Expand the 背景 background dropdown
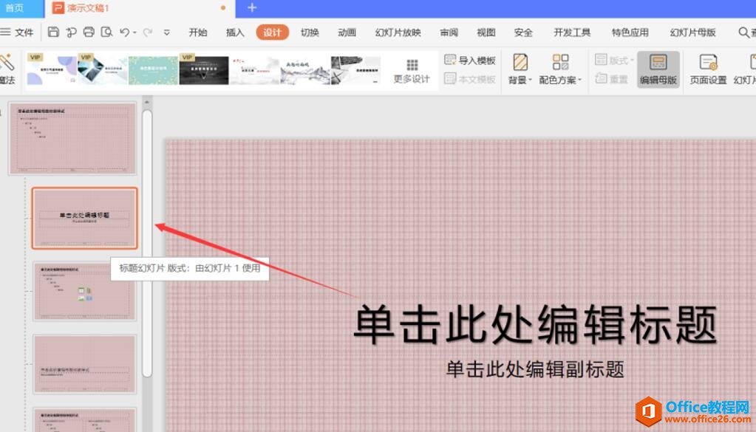Image resolution: width=756 pixels, height=432 pixels. [x=520, y=80]
